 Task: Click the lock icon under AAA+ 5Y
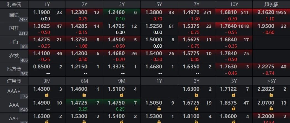pyautogui.click(x=234, y=95)
